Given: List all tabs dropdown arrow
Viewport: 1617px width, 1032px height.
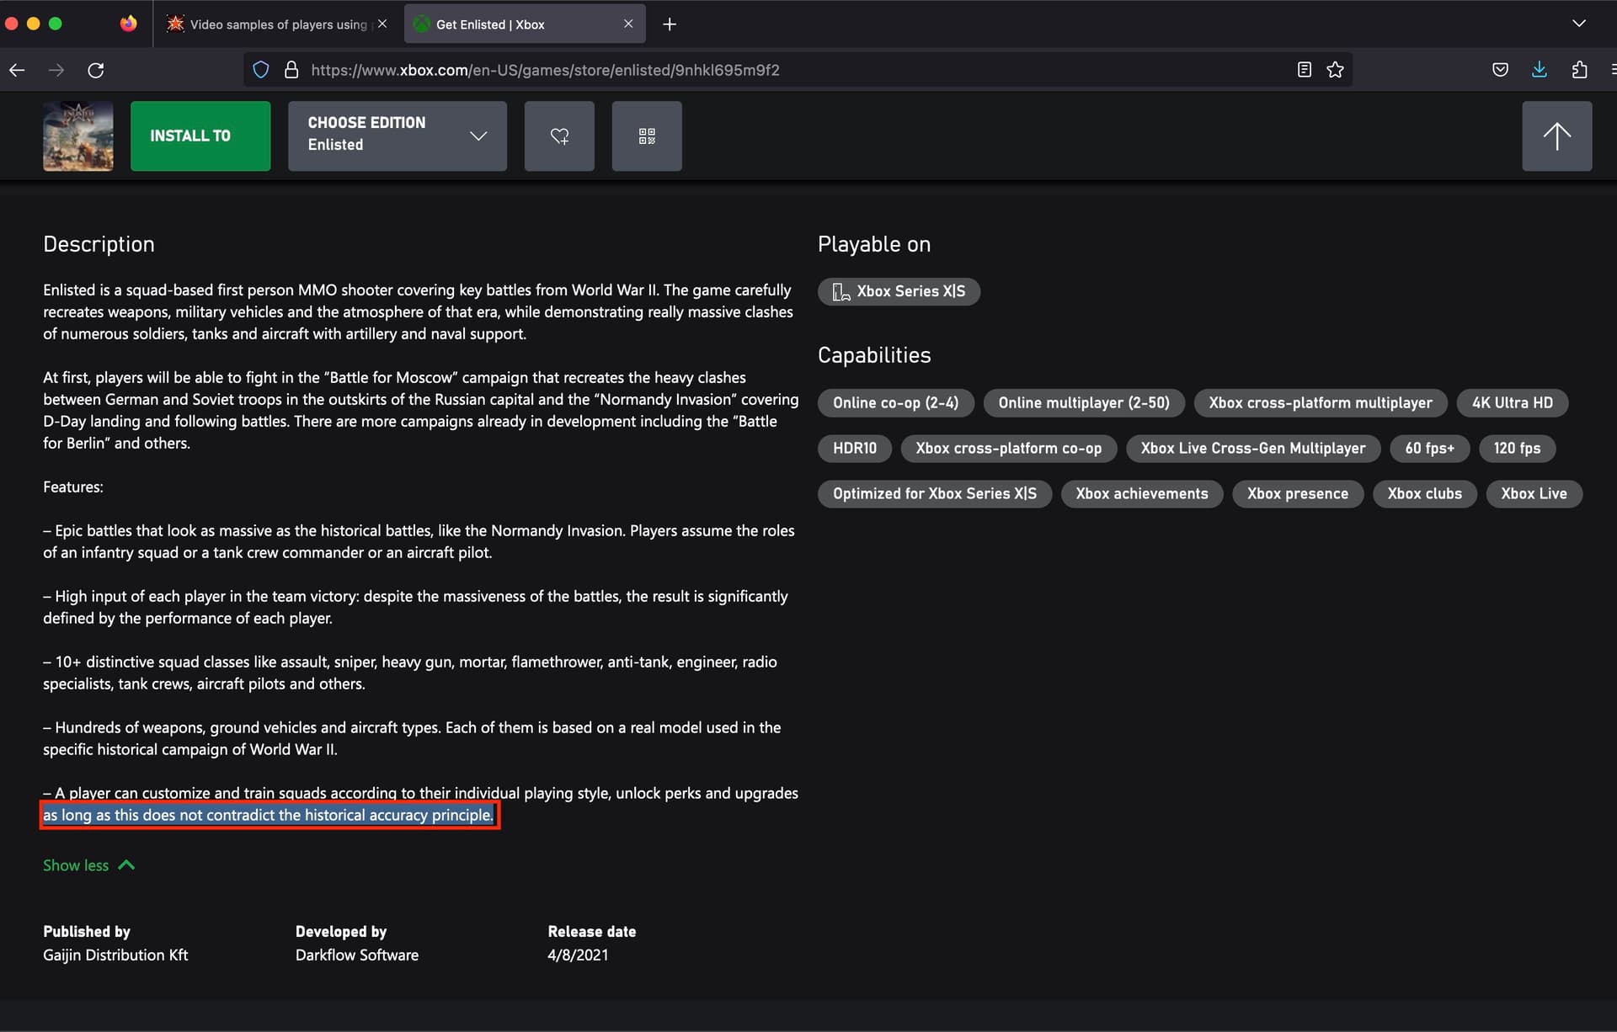Looking at the screenshot, I should coord(1579,24).
